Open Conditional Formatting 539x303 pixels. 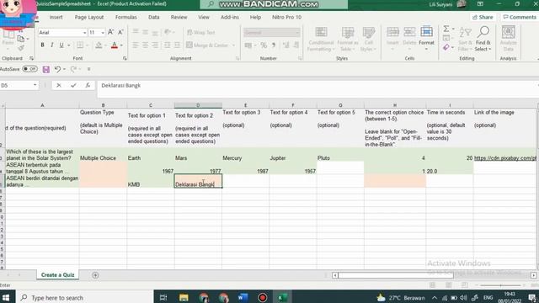tap(321, 40)
